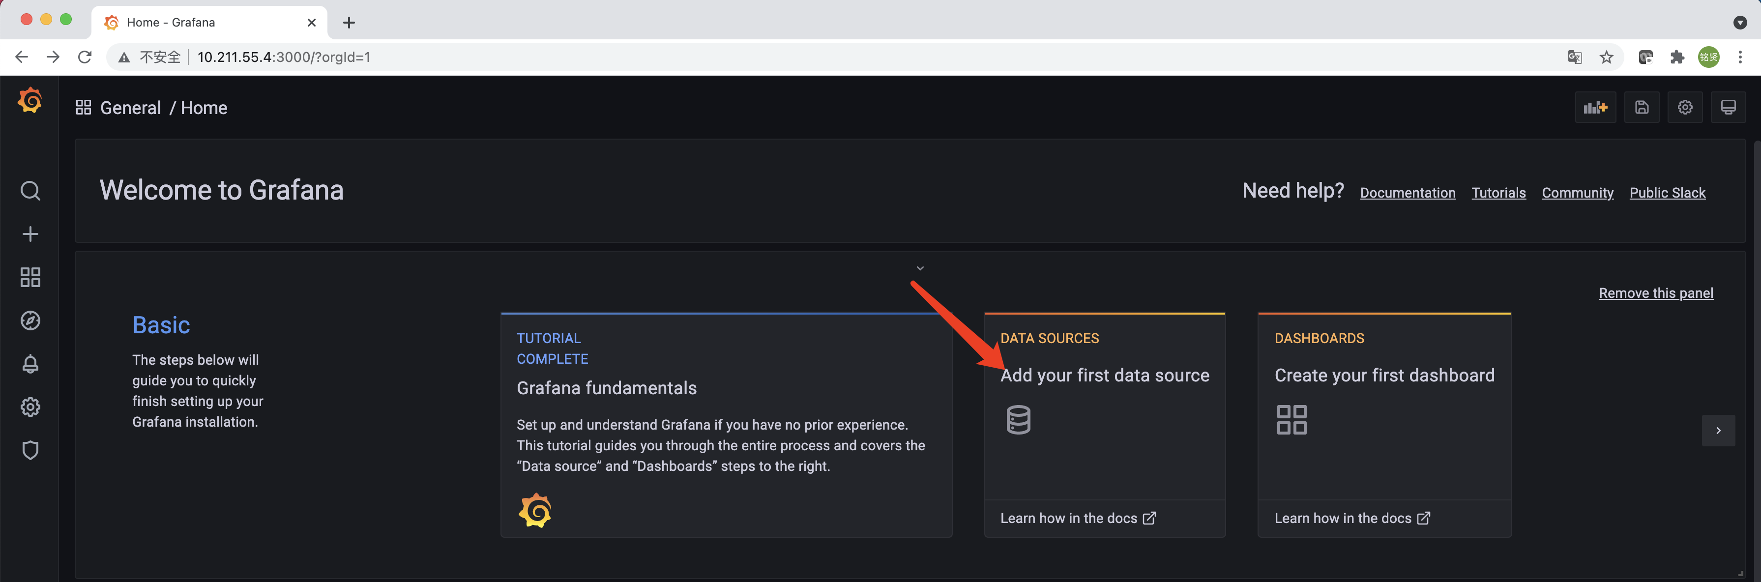Open the Documentation help link
Viewport: 1761px width, 582px height.
tap(1407, 193)
